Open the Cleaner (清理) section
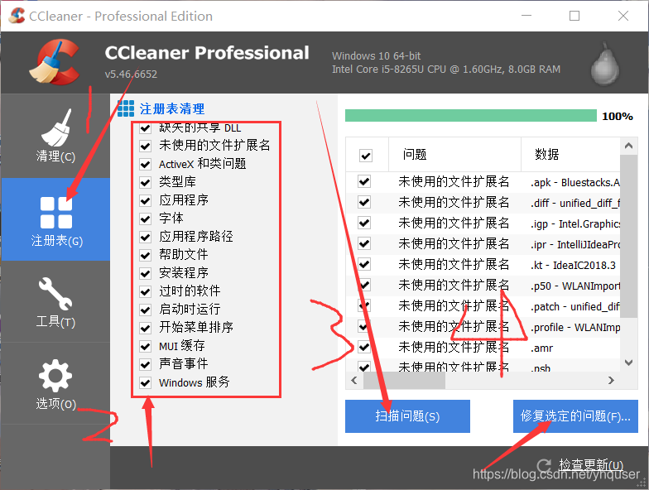This screenshot has width=649, height=490. [x=55, y=136]
